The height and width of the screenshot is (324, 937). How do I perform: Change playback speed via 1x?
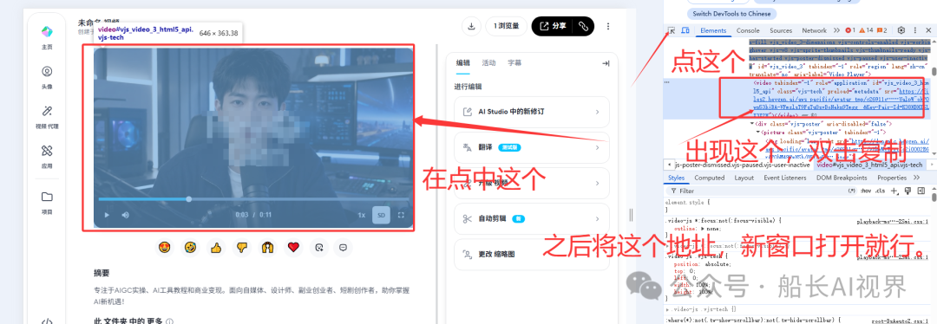click(x=361, y=215)
